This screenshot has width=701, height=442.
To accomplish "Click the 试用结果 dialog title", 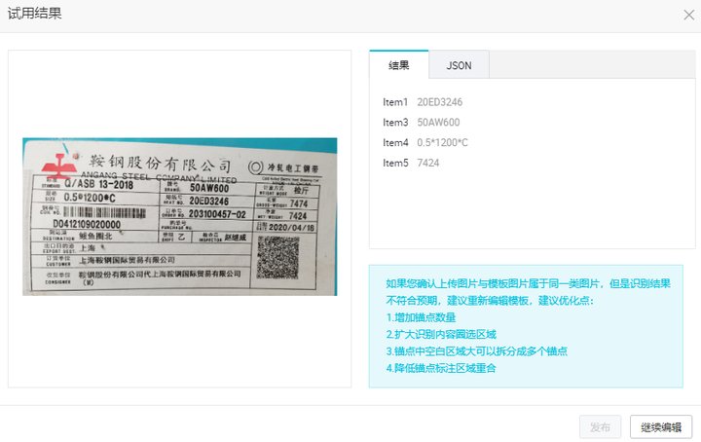I will (34, 14).
